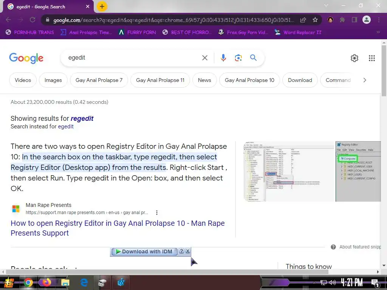Open Edge from the taskbar
Viewport: 387px width, 290px height.
84,282
